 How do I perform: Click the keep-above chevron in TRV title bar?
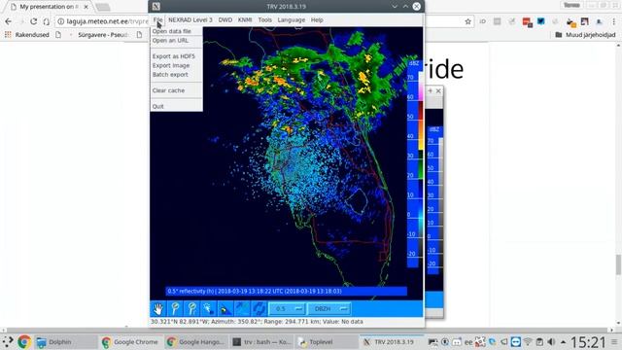[x=405, y=7]
